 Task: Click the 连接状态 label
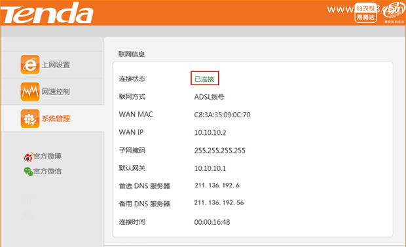132,79
